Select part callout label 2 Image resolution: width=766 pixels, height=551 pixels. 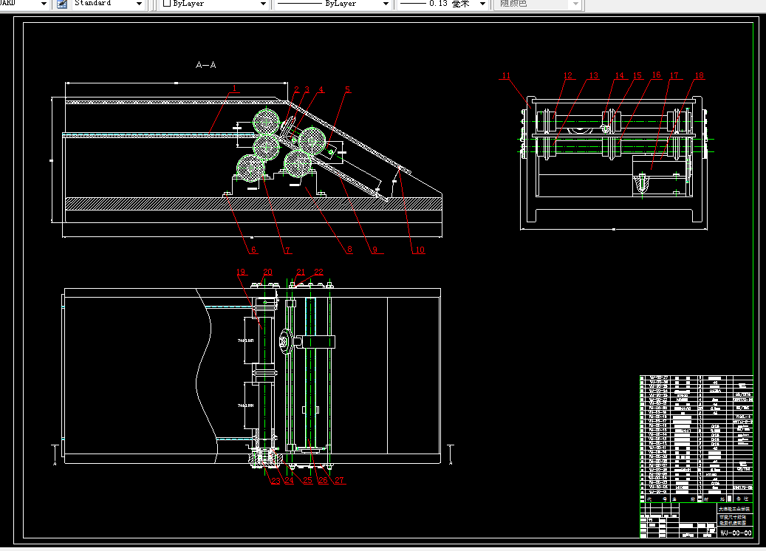click(296, 89)
